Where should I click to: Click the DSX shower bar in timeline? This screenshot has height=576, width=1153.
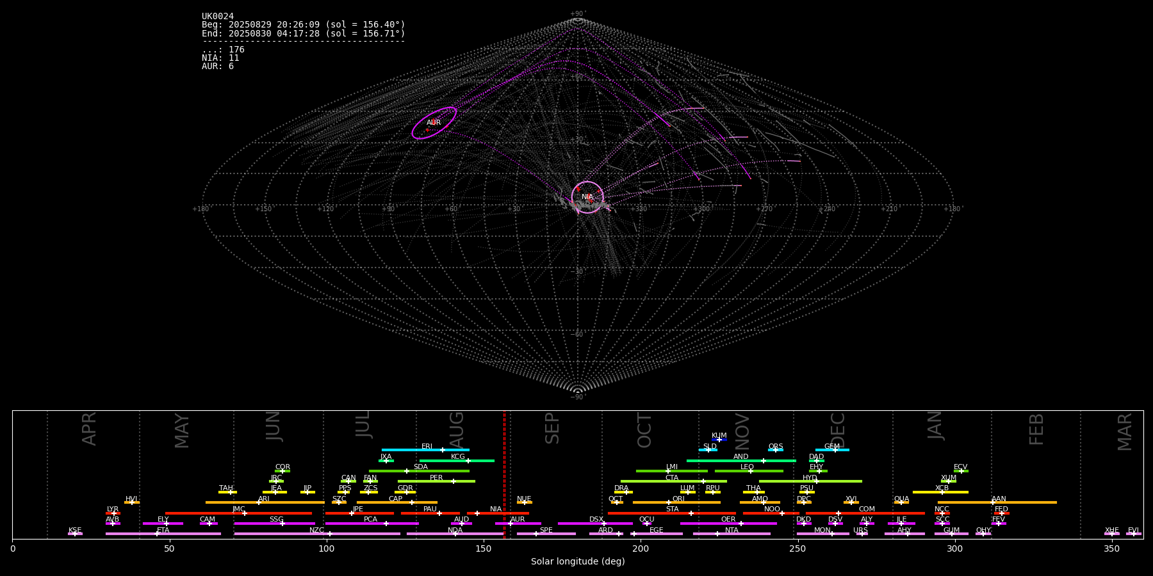(595, 524)
